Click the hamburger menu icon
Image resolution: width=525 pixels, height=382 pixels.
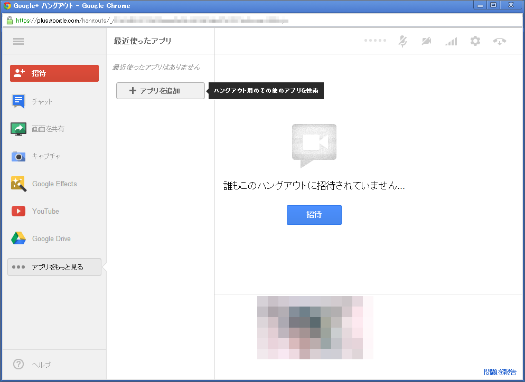[18, 42]
